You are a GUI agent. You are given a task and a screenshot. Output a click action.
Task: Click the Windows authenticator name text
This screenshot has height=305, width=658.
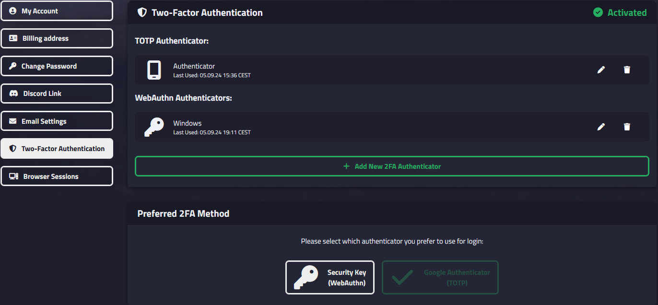[x=188, y=123]
